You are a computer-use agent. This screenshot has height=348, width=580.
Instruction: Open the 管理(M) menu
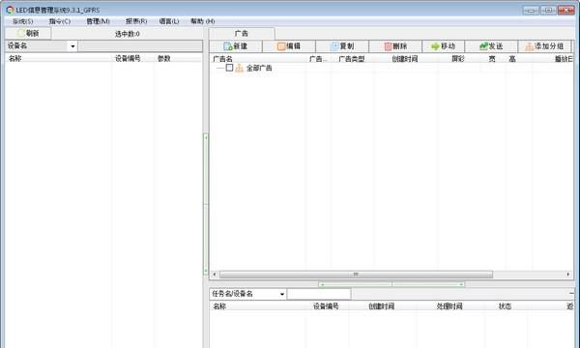(x=98, y=21)
